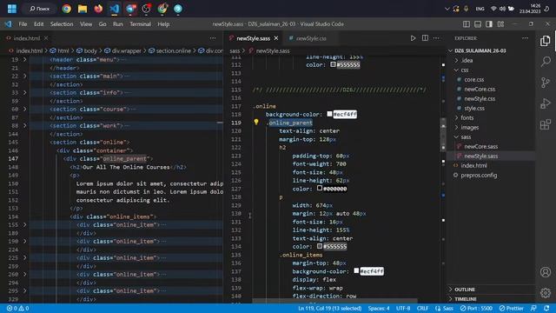Click the Prettier status bar button
Viewport: 556px width, 313px height.
511,309
